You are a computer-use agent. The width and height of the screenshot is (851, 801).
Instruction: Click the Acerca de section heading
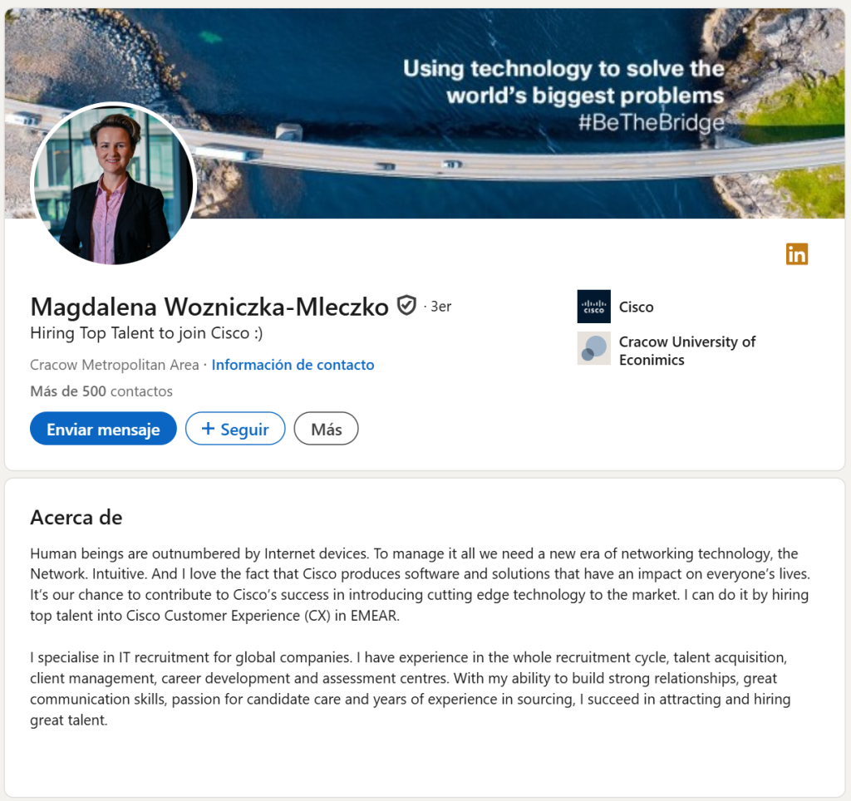[76, 517]
